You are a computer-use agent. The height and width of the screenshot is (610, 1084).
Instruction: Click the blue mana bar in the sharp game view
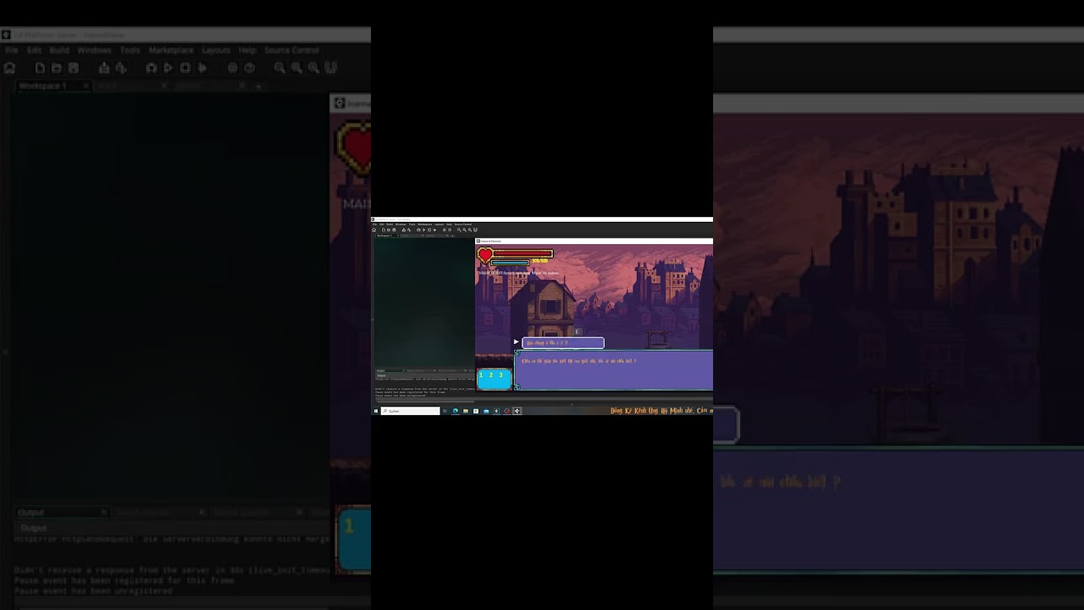click(x=510, y=263)
